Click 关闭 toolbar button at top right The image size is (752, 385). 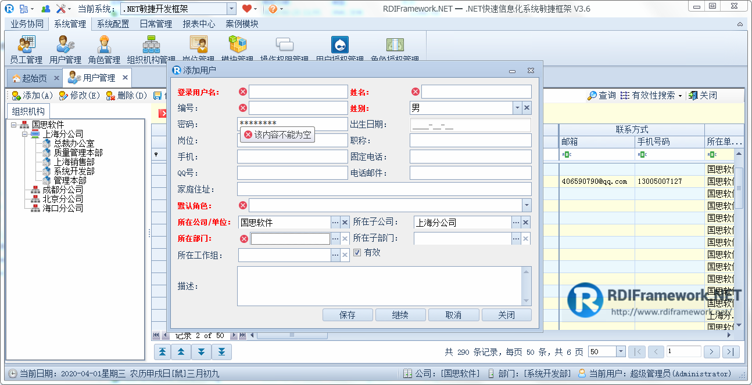(703, 96)
